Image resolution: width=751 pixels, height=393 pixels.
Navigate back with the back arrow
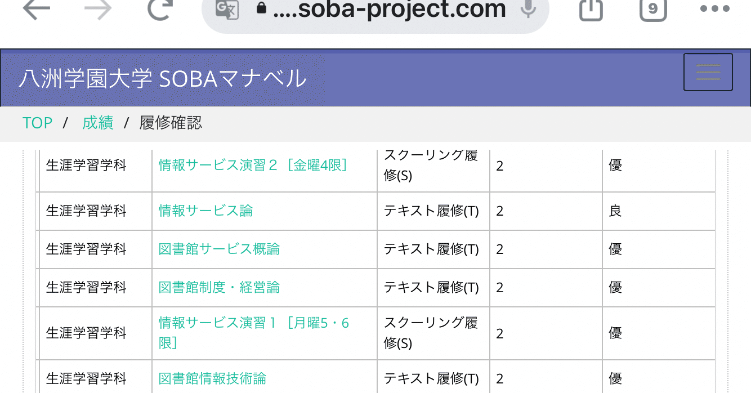pyautogui.click(x=37, y=9)
